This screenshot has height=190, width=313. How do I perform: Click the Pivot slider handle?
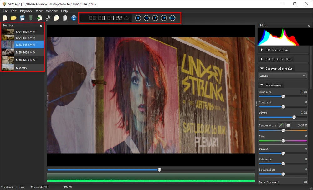click(294, 117)
